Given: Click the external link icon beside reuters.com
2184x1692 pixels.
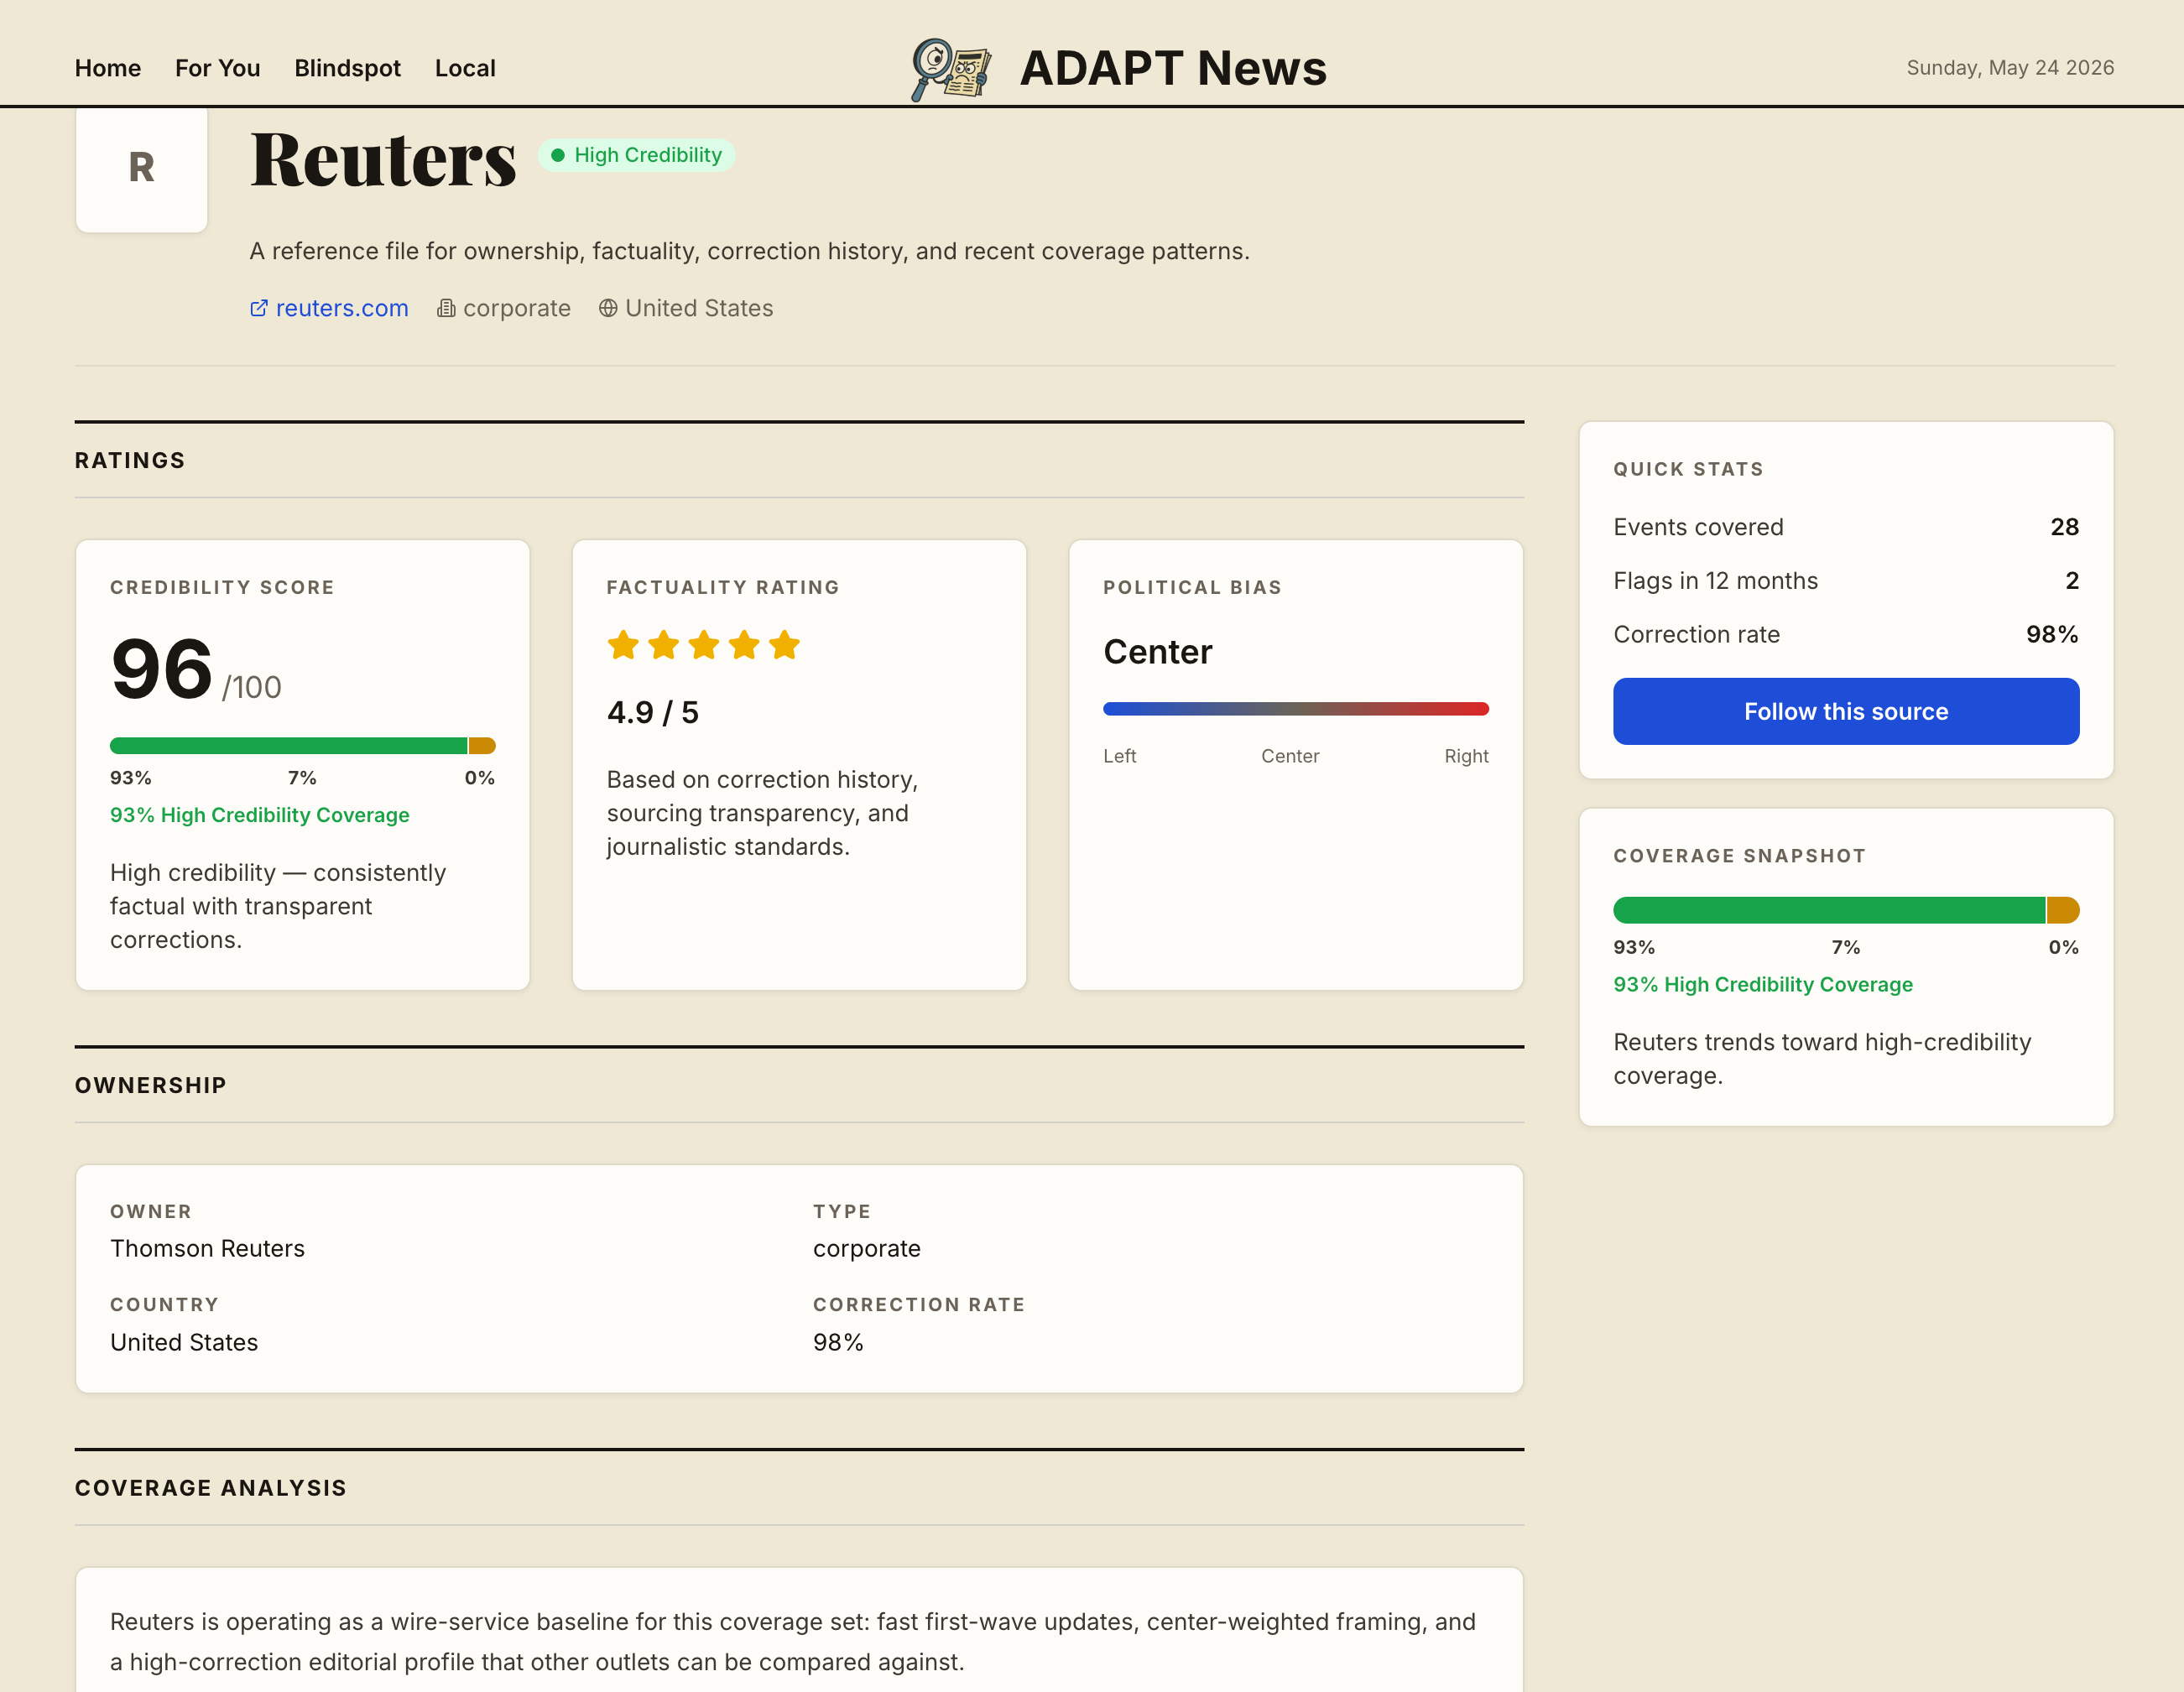Looking at the screenshot, I should (259, 308).
